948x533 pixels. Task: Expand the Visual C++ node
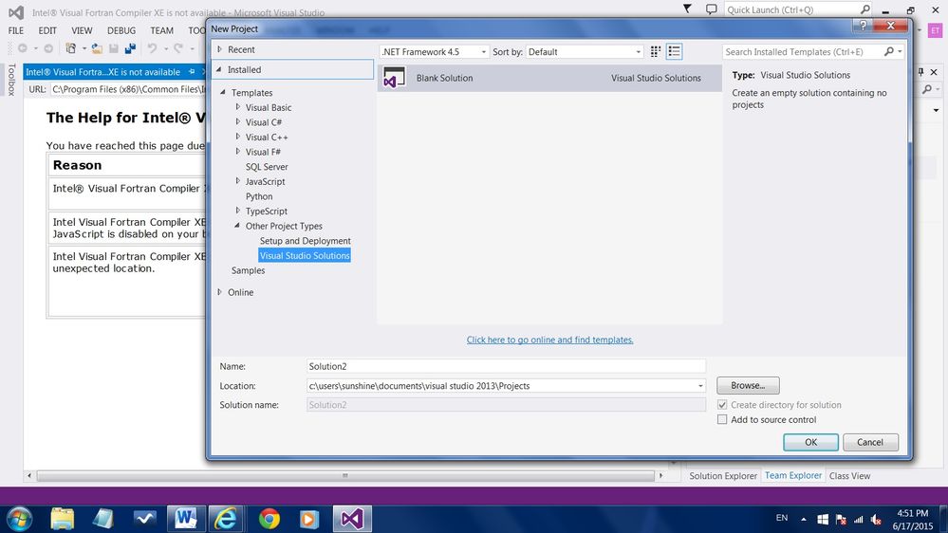pyautogui.click(x=237, y=137)
